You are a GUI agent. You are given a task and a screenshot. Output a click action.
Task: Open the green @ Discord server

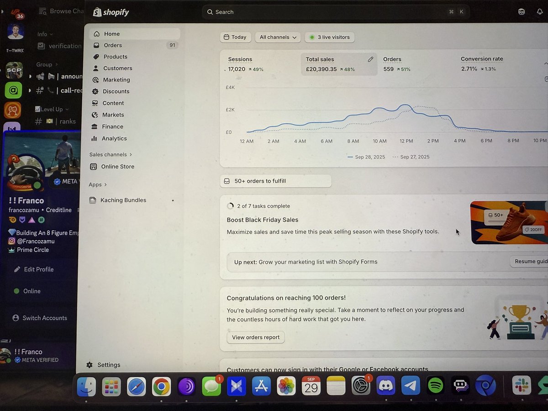13,90
